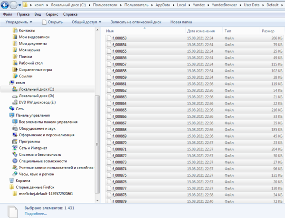Click the Локальный диск (D:) drive icon
Viewport: 285px width, 218px height.
click(x=15, y=95)
